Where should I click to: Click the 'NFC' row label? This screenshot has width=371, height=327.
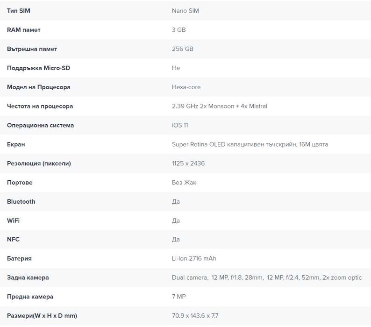tap(13, 240)
